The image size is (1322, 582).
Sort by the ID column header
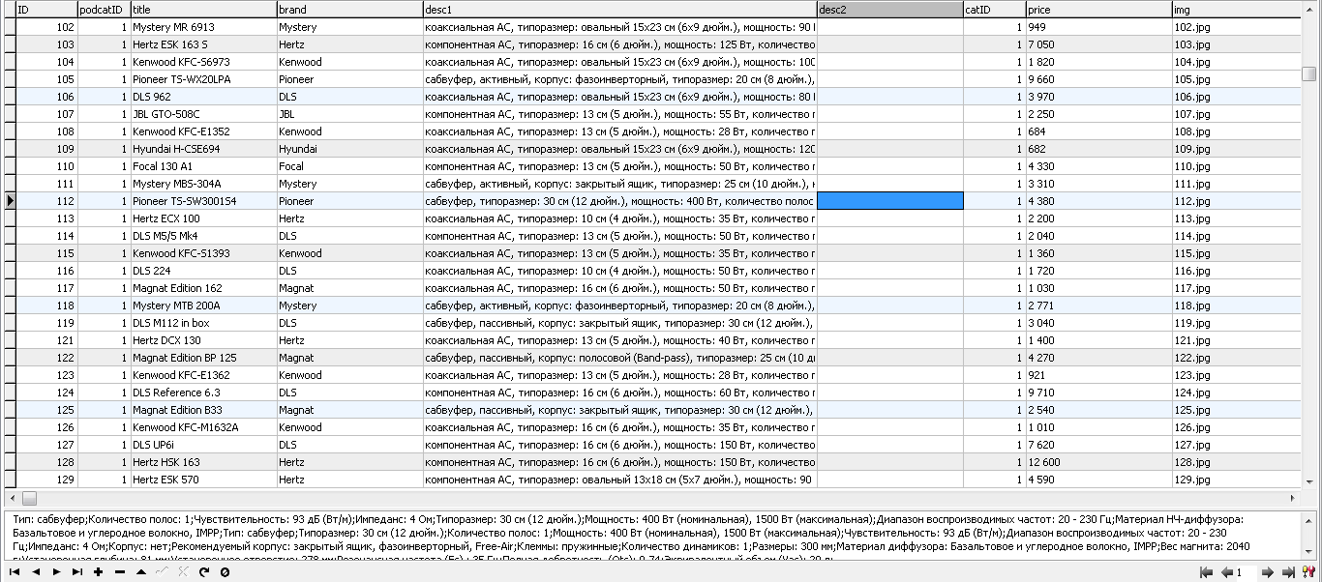46,9
